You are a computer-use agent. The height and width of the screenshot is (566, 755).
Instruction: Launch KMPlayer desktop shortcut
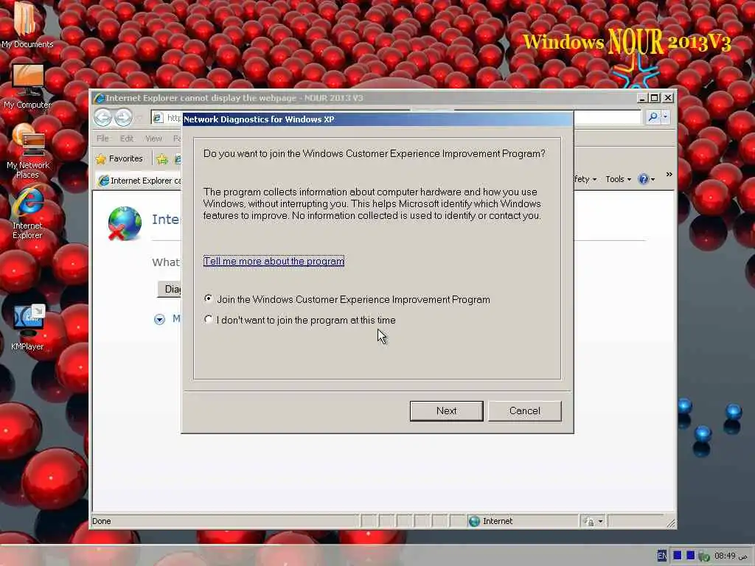[27, 327]
